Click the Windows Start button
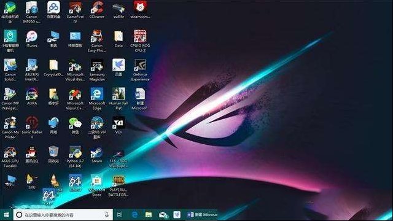 (x=6, y=215)
